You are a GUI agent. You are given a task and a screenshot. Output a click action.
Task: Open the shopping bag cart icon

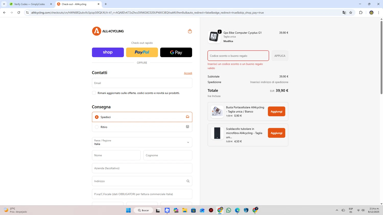(190, 31)
